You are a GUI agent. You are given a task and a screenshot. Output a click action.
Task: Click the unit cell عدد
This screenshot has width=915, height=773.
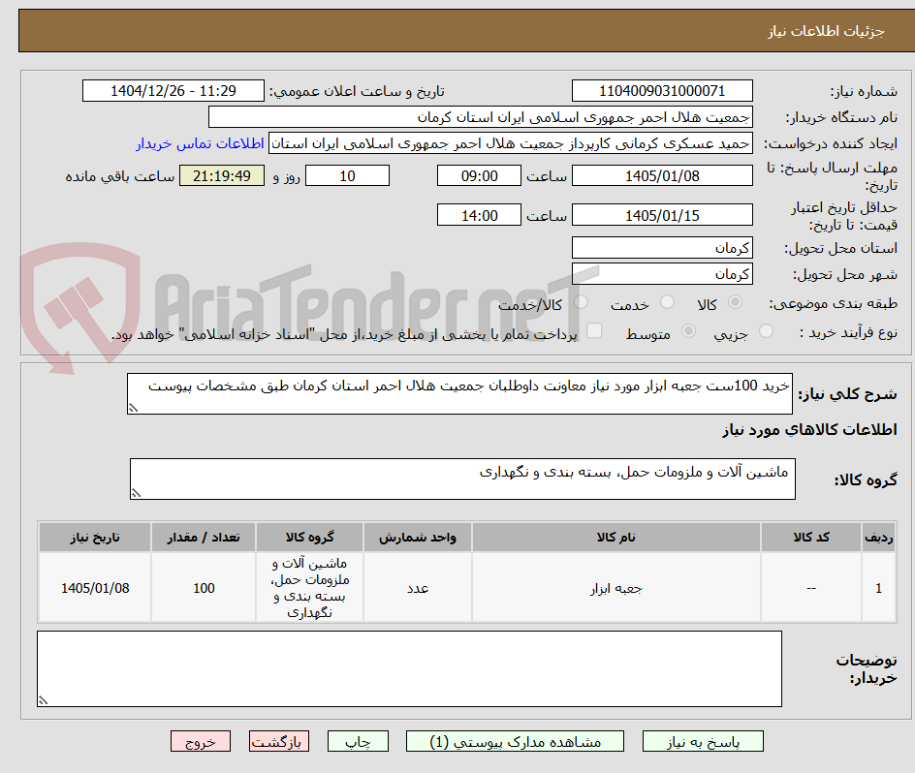coord(418,588)
